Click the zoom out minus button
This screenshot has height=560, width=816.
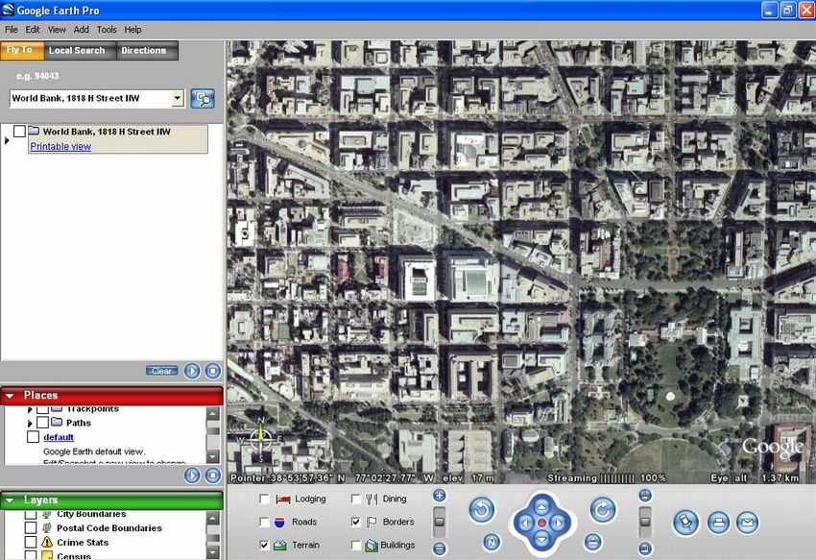440,548
